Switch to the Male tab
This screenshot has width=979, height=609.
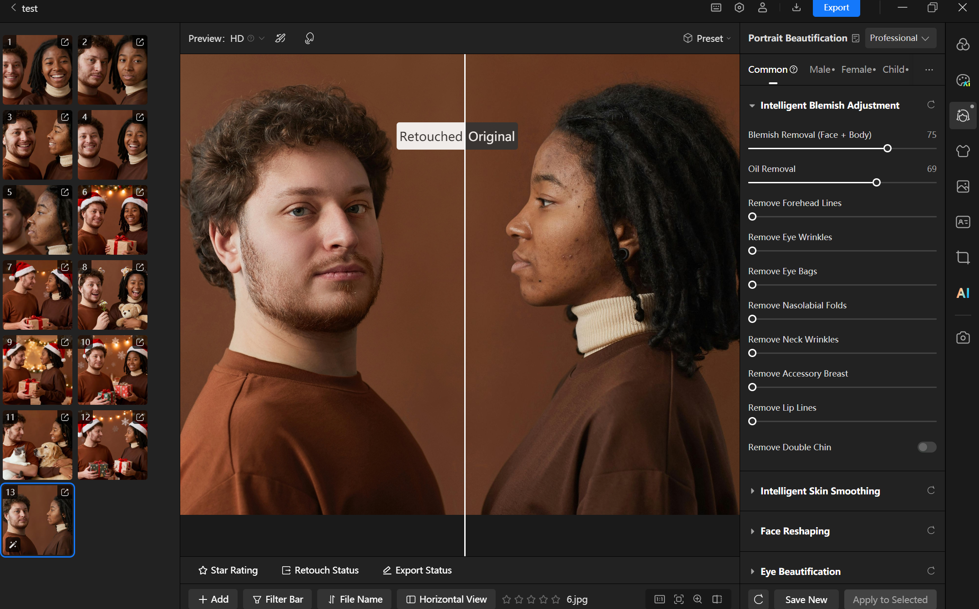(821, 70)
